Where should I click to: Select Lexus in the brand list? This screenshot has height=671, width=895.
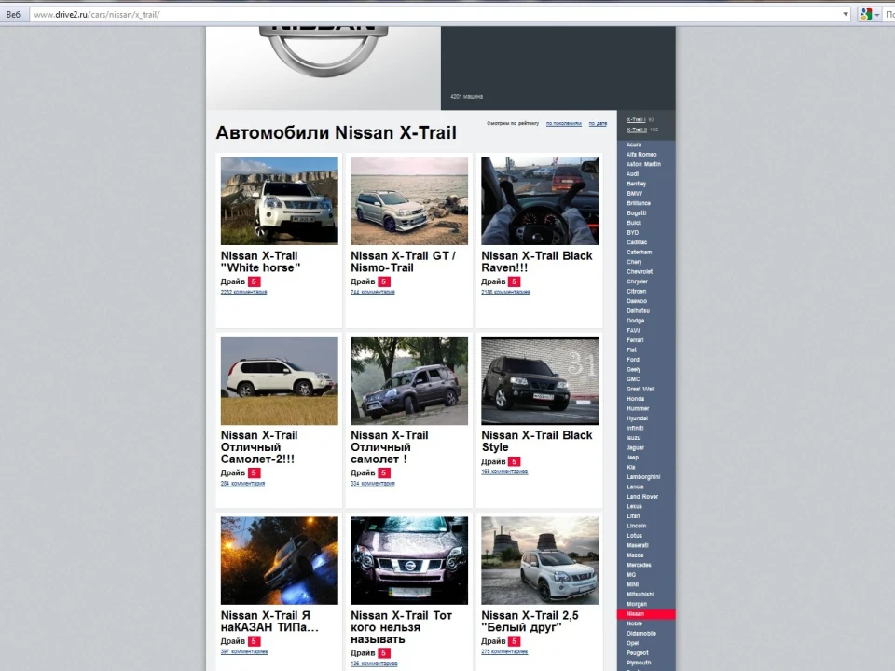tap(634, 506)
